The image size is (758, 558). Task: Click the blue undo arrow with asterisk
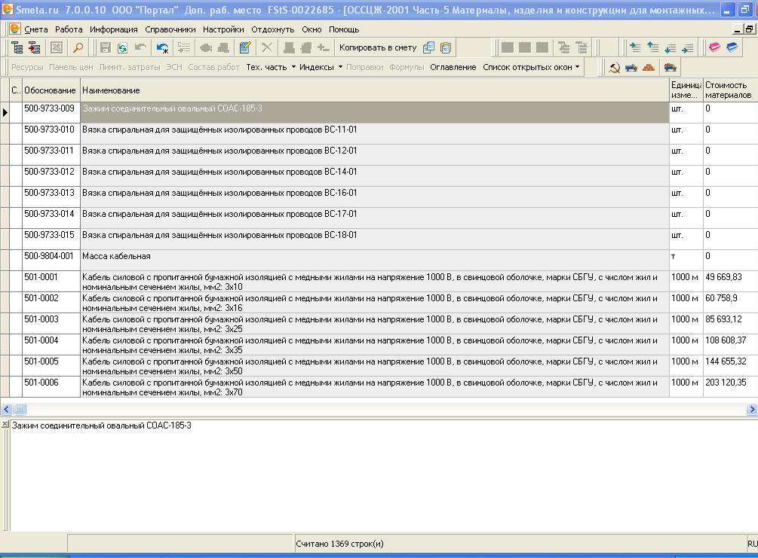click(x=162, y=47)
